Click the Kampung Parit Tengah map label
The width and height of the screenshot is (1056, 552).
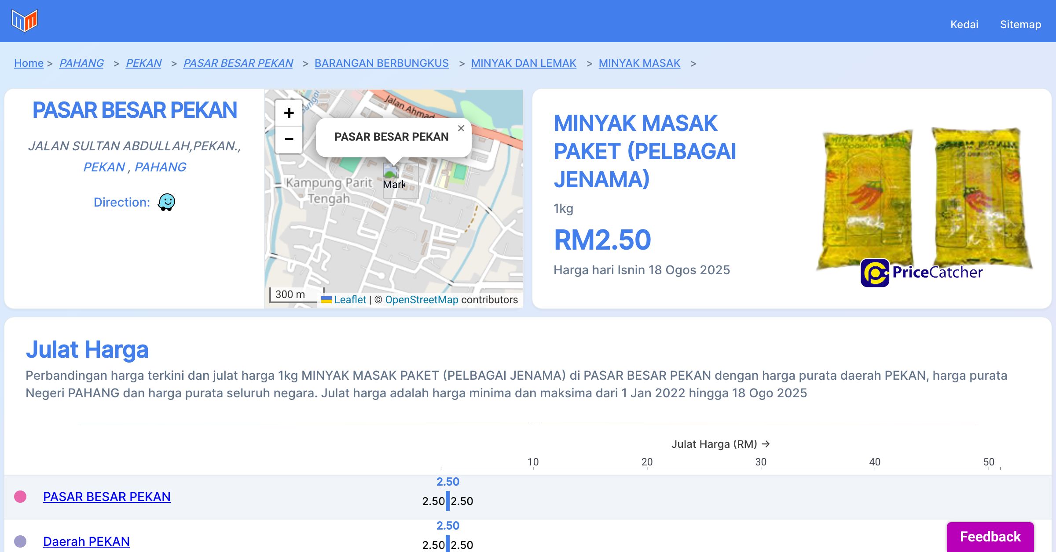pyautogui.click(x=329, y=191)
